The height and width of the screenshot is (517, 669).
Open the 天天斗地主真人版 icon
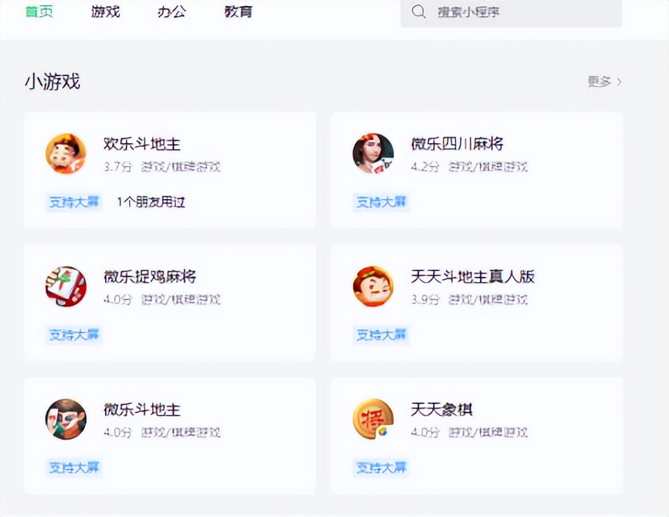click(373, 286)
